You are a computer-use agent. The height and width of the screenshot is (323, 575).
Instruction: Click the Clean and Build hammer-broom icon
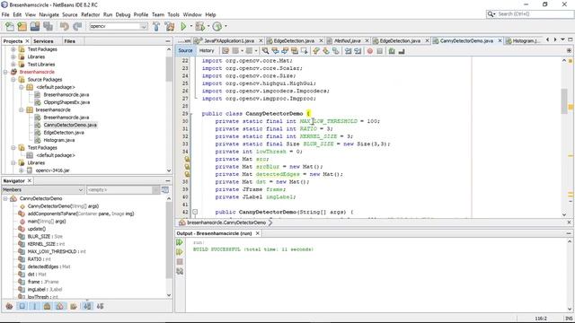tap(170, 26)
